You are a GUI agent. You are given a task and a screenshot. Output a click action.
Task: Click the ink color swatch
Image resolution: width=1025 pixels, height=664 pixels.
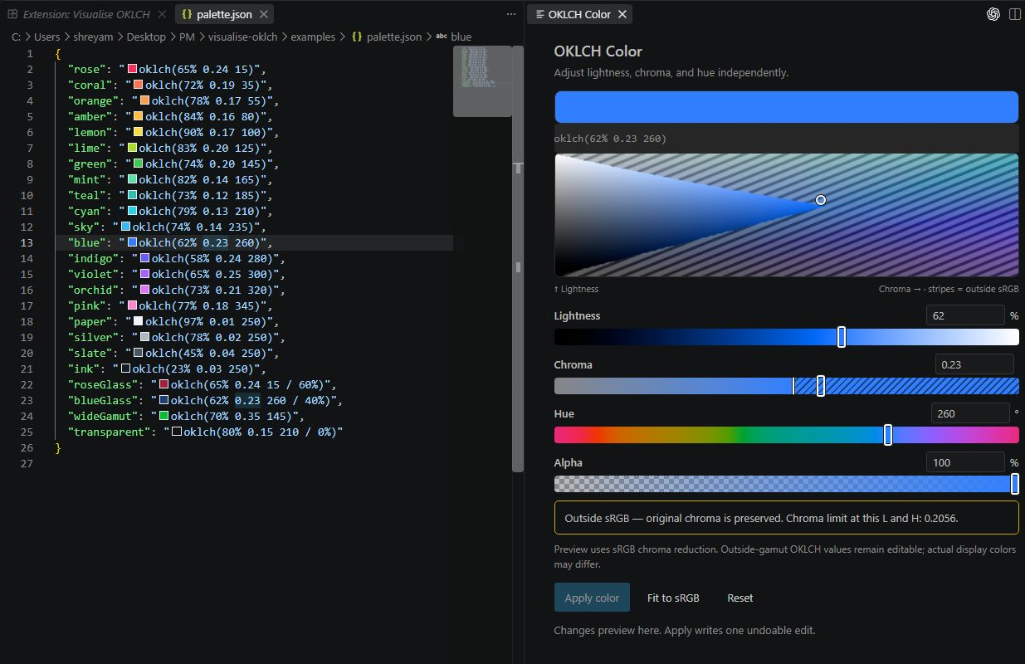coord(125,369)
